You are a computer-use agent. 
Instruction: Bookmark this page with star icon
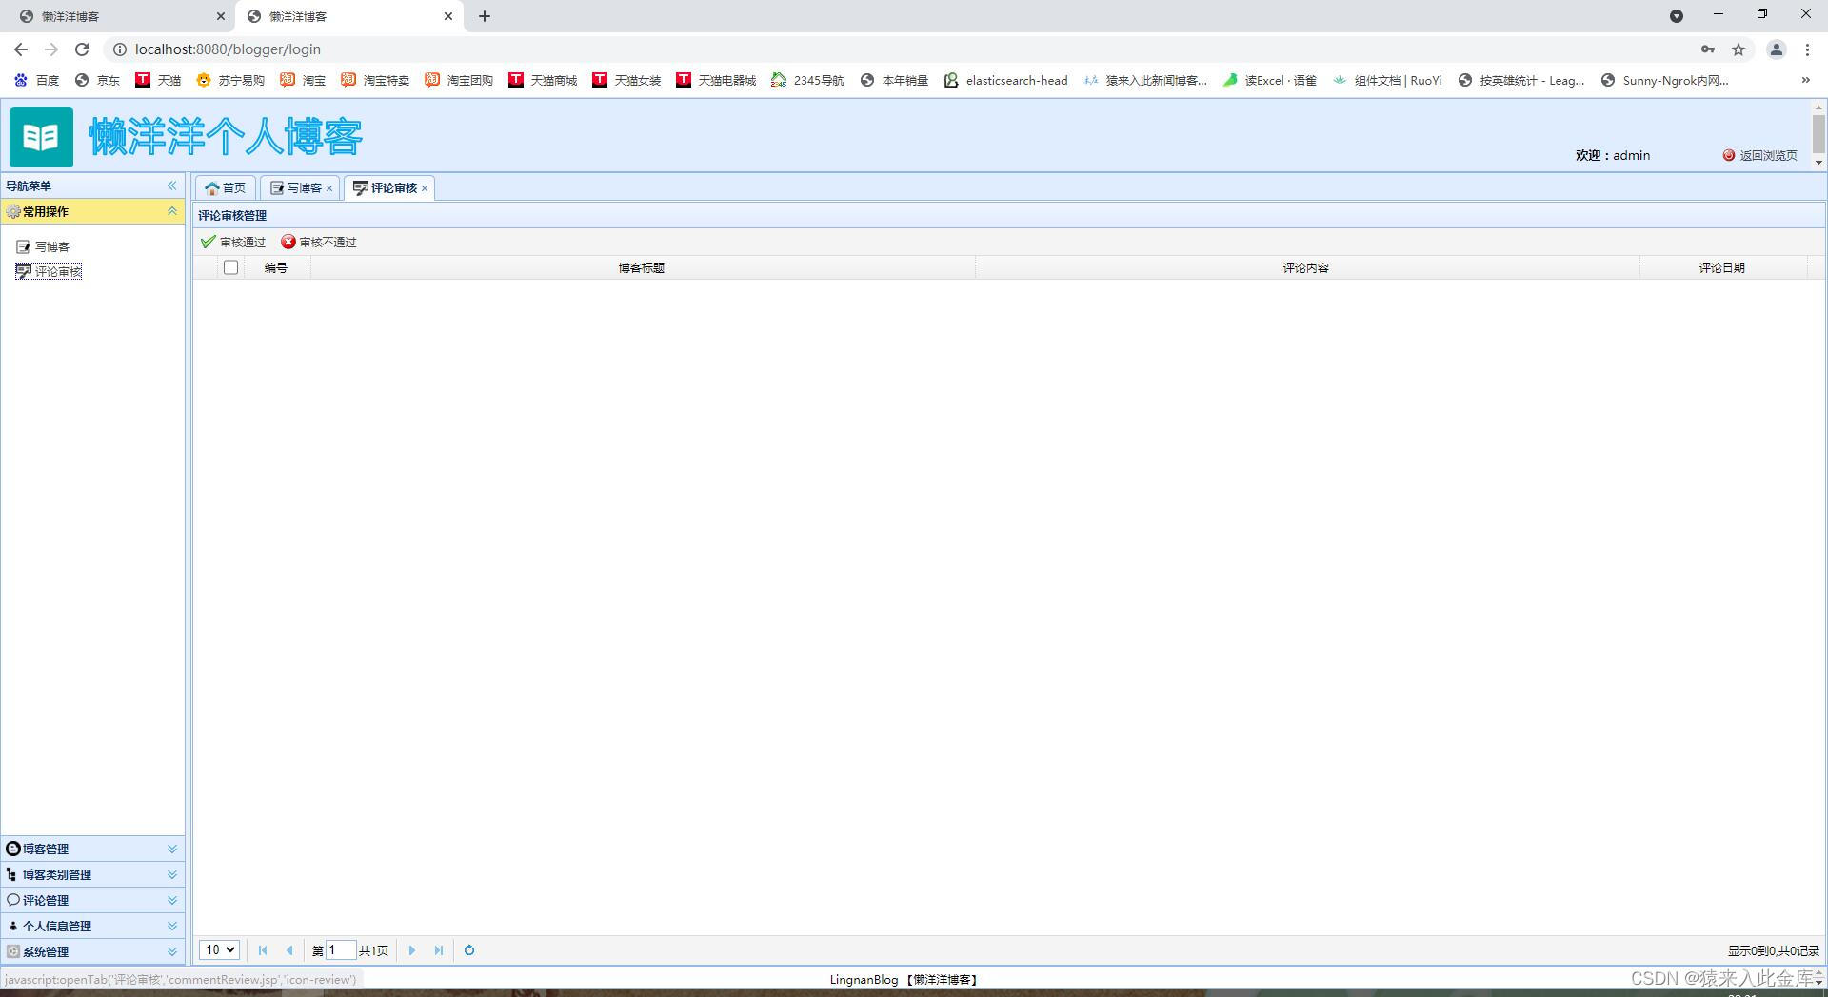[1739, 49]
